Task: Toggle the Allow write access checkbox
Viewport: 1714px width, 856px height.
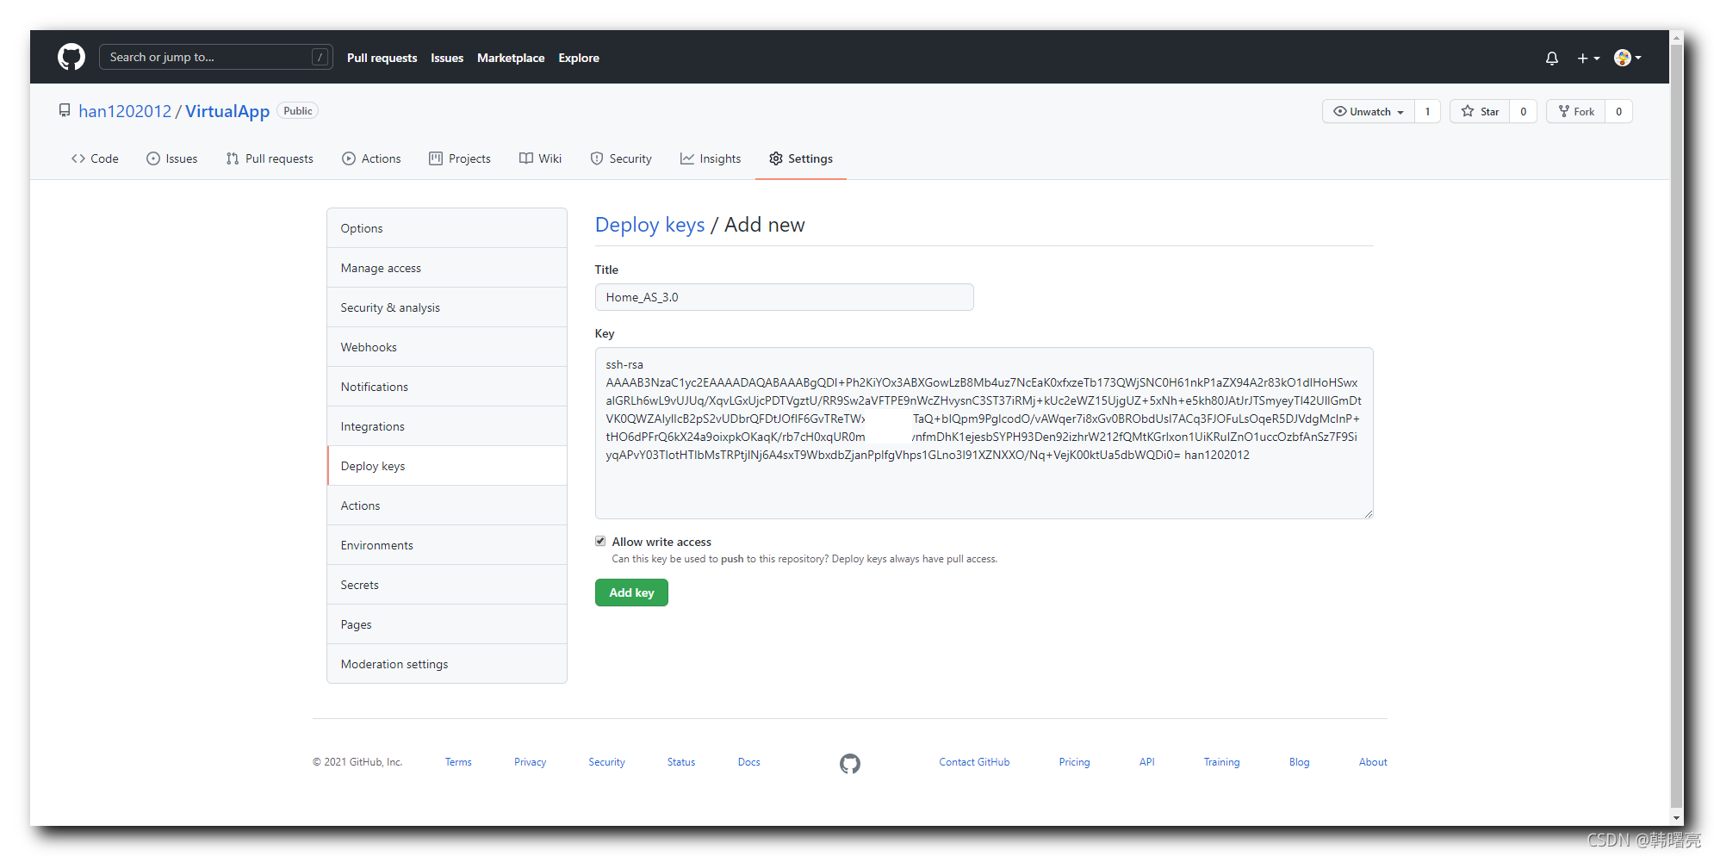Action: [600, 541]
